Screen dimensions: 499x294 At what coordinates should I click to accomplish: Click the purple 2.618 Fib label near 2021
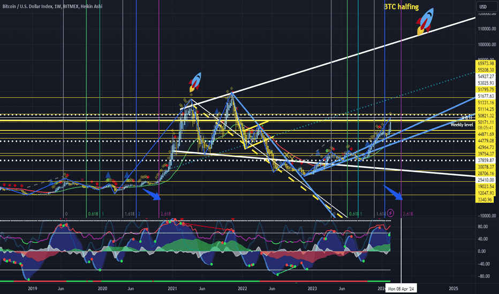tap(165, 214)
